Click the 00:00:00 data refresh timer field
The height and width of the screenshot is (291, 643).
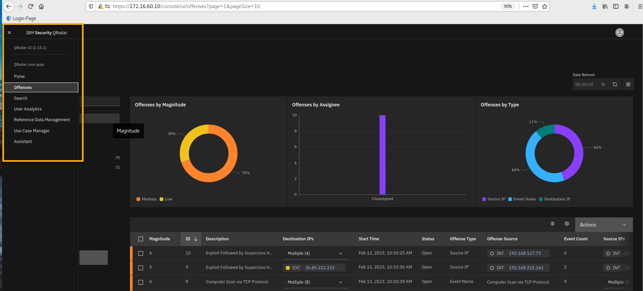click(x=585, y=85)
